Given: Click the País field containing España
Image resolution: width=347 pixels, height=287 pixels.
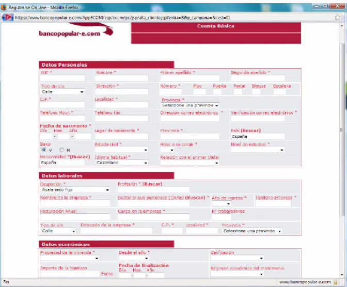Looking at the screenshot, I should tap(258, 136).
